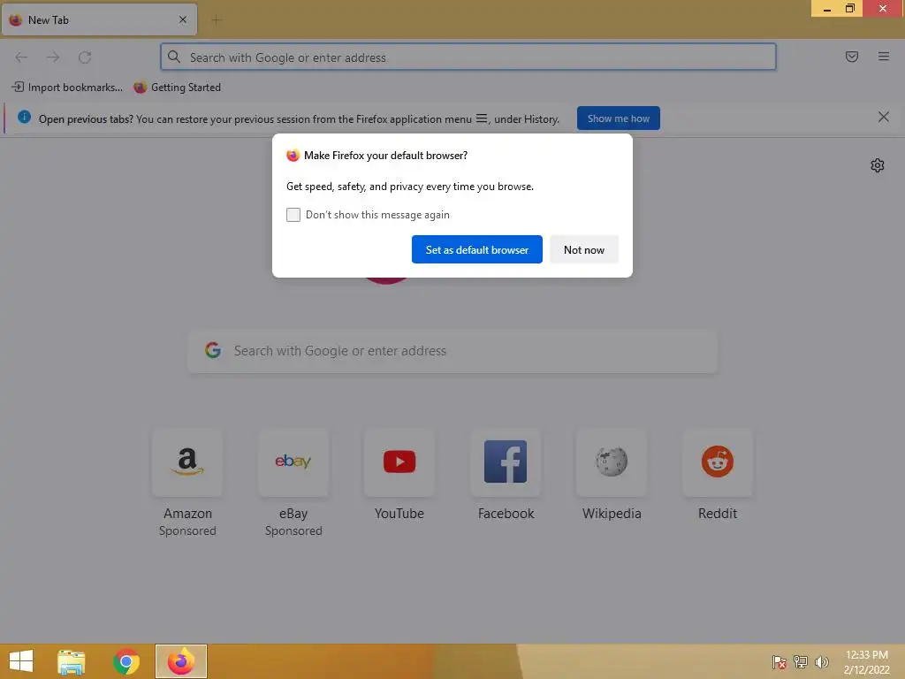905x679 pixels.
Task: Click the Windows Start button
Action: click(x=21, y=661)
